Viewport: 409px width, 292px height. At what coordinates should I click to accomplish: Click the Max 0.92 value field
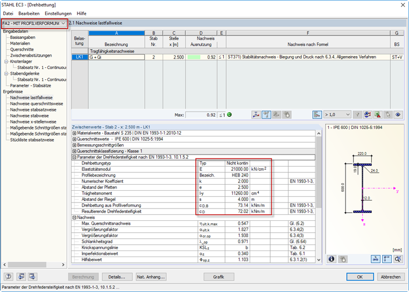[x=201, y=115]
